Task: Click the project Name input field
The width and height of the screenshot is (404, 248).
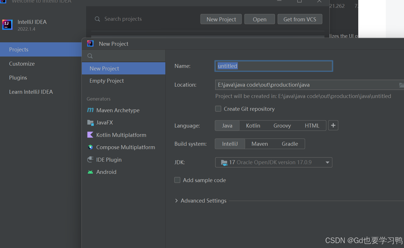Action: click(x=273, y=66)
